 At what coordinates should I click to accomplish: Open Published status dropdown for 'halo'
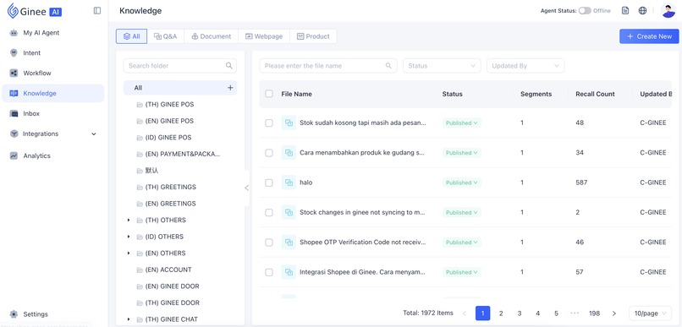(x=461, y=183)
